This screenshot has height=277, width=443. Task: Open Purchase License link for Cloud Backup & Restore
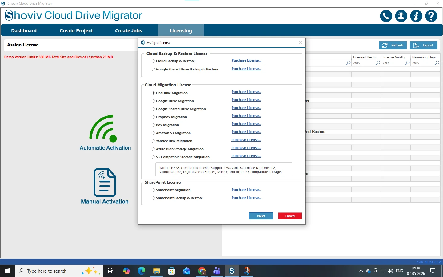(246, 60)
